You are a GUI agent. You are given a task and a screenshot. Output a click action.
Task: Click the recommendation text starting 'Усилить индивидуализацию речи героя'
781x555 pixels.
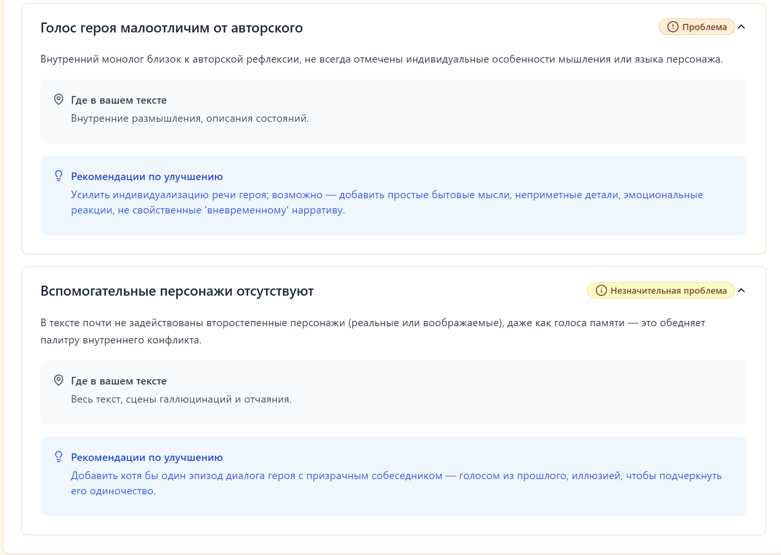click(387, 195)
